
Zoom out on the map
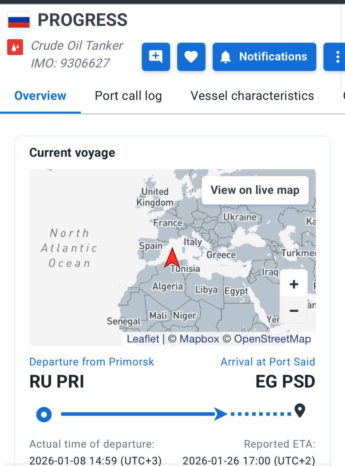[x=294, y=311]
